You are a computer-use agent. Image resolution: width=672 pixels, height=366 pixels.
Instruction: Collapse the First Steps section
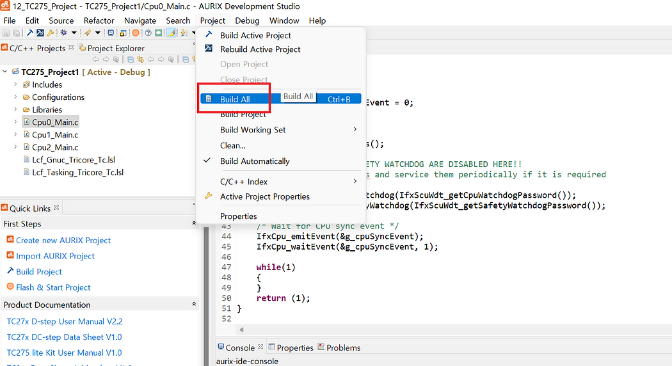point(194,223)
